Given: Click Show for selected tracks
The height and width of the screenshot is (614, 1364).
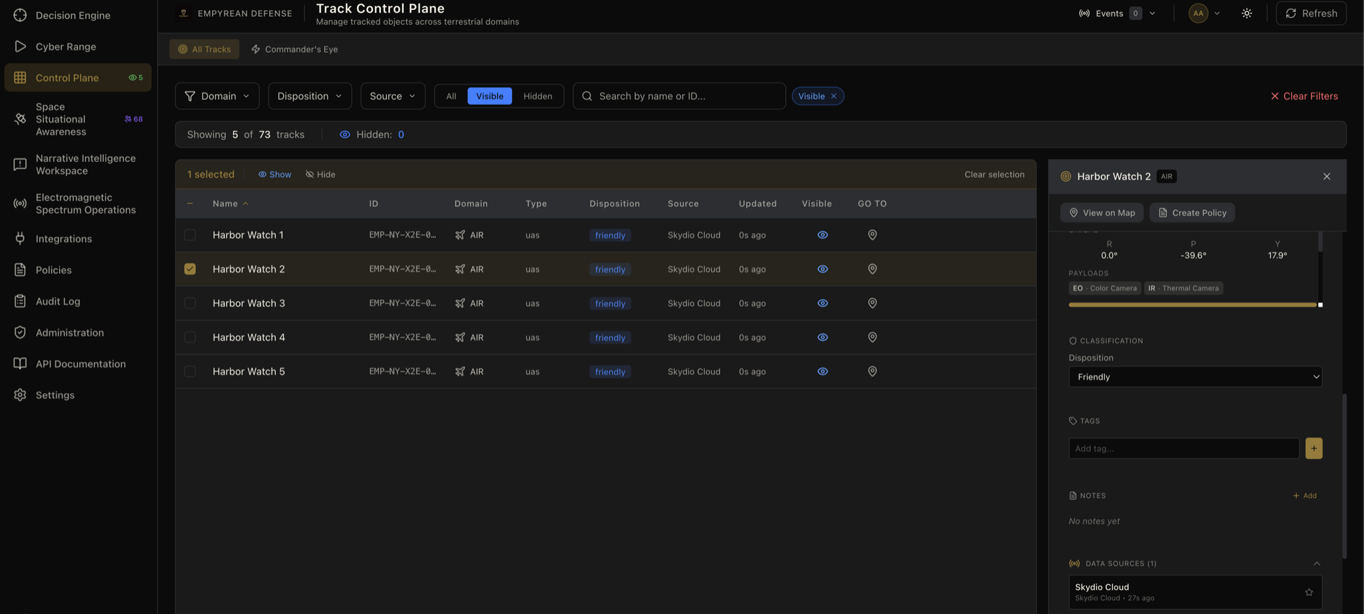Looking at the screenshot, I should [x=274, y=174].
